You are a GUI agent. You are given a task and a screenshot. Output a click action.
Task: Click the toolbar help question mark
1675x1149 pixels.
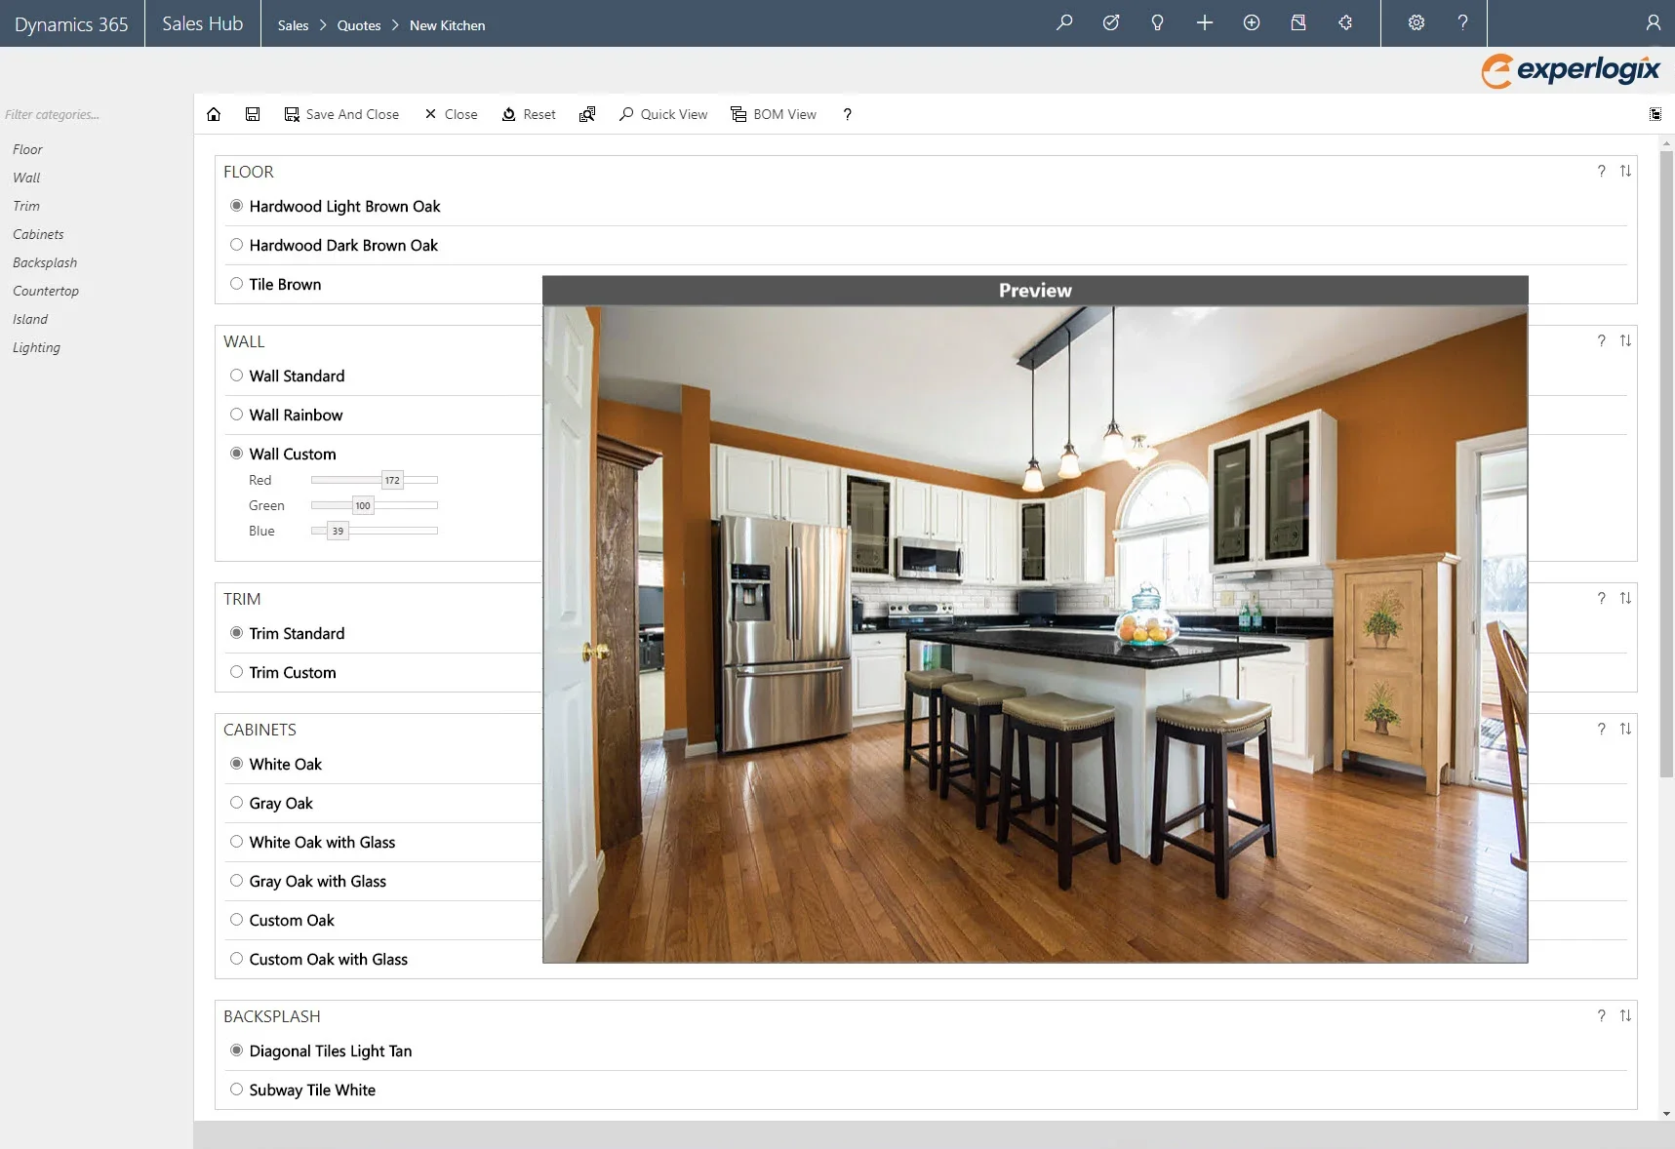847,114
